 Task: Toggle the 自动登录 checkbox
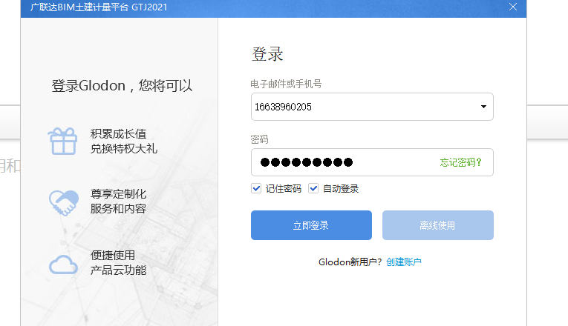coord(313,188)
